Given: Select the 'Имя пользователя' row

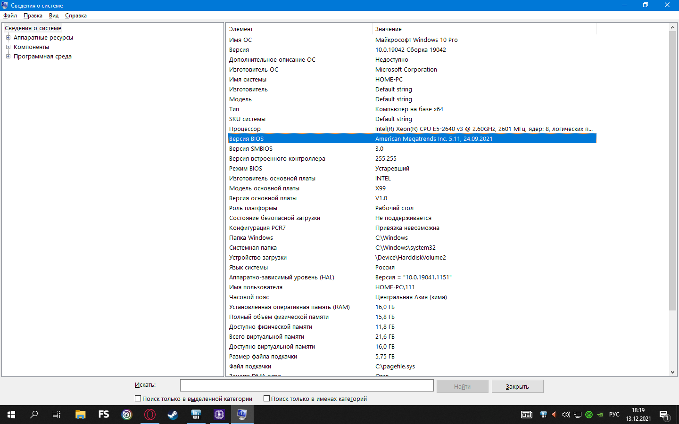Looking at the screenshot, I should click(x=412, y=287).
